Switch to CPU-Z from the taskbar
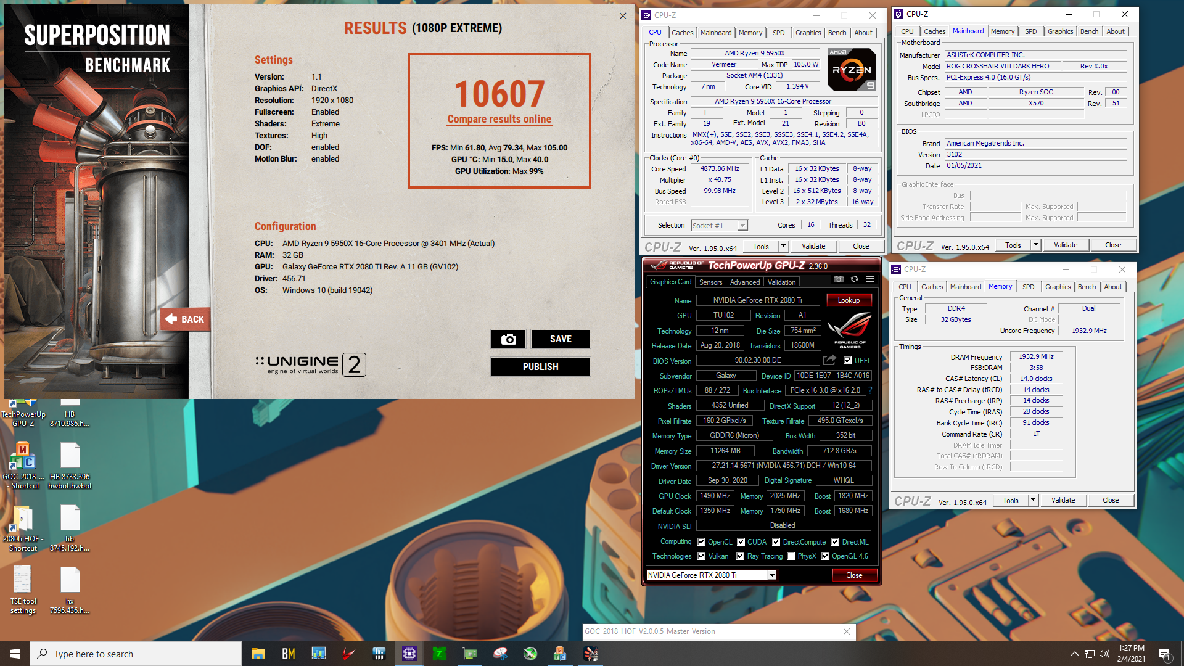The image size is (1184, 666). [x=409, y=654]
